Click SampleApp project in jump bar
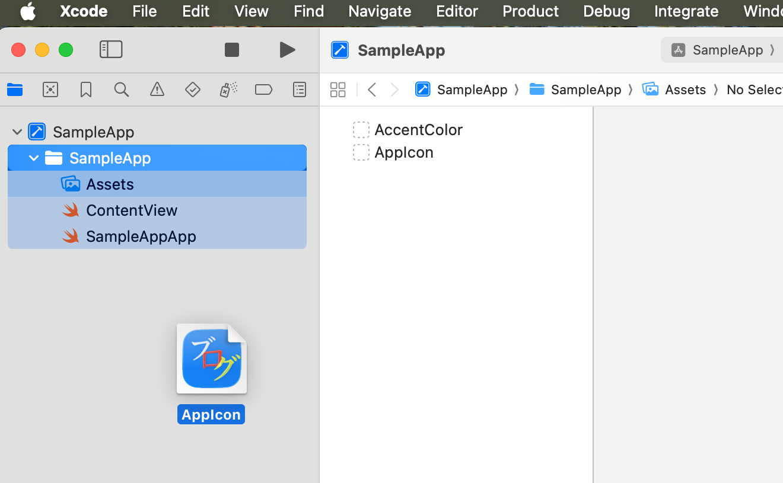This screenshot has height=483, width=783. 461,89
